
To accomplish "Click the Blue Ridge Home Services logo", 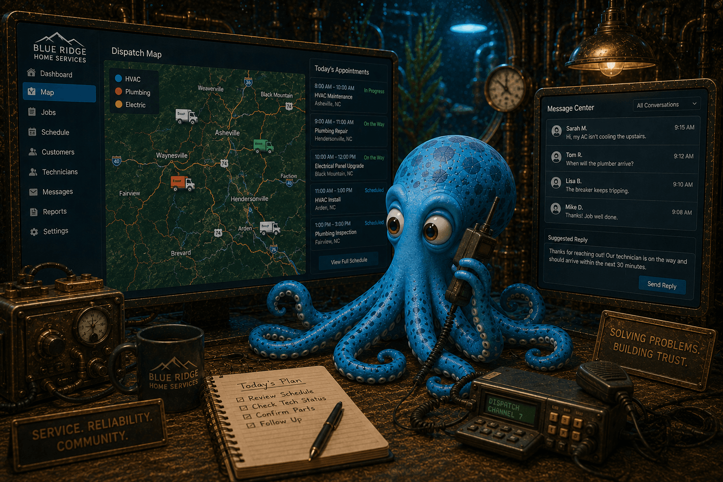I will pyautogui.click(x=60, y=47).
